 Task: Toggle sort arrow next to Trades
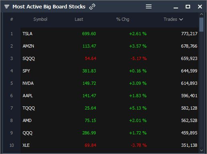(x=181, y=20)
